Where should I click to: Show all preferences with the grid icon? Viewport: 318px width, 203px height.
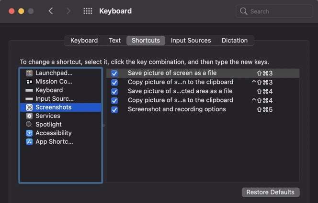pyautogui.click(x=88, y=11)
